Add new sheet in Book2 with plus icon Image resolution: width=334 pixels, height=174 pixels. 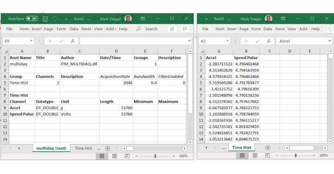click(107, 148)
